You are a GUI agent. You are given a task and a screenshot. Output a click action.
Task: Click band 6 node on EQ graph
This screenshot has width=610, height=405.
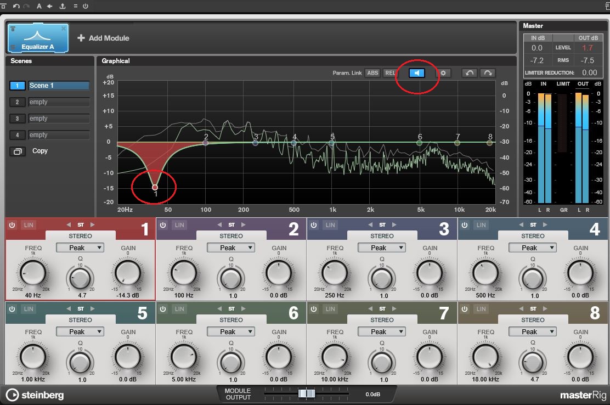coord(419,143)
